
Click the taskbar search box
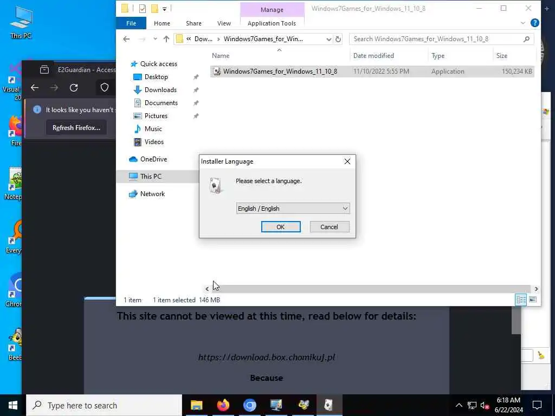coord(104,405)
